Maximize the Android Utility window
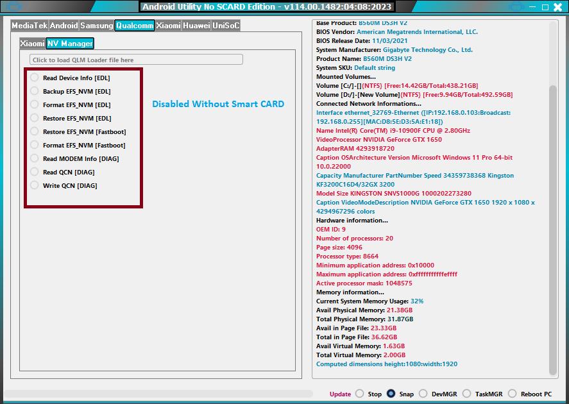Screen dimensions: 569x404 545,7
